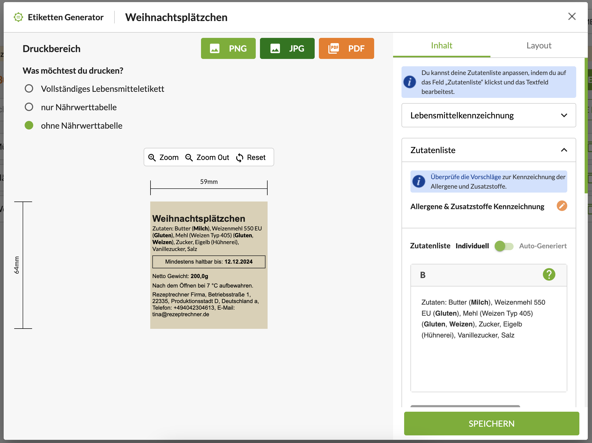Export label as PDF
Viewport: 592px width, 443px height.
click(x=346, y=48)
